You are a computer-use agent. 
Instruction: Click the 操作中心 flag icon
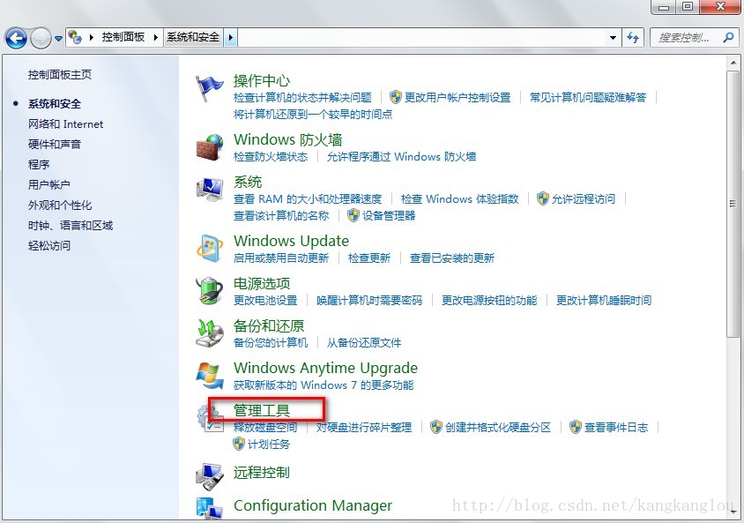[x=209, y=88]
